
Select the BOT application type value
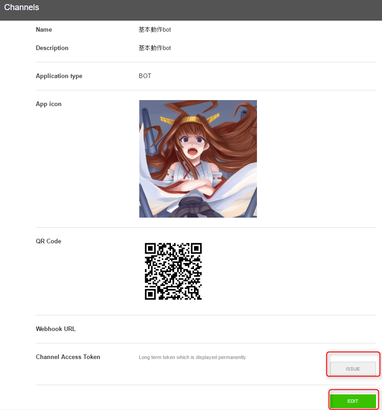point(145,76)
